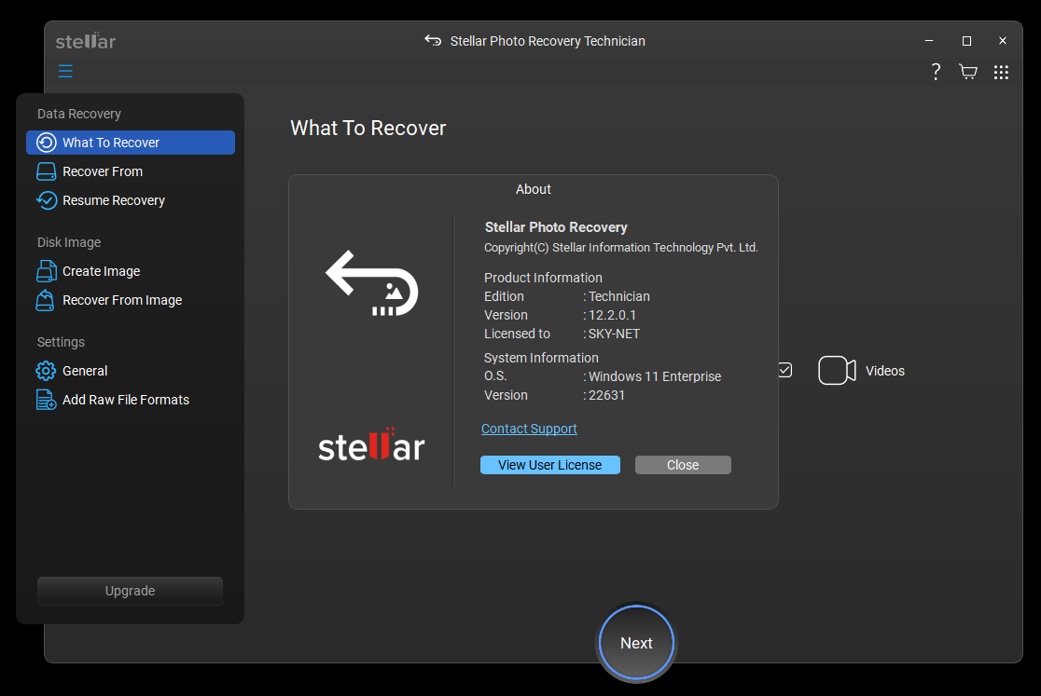Click the Technician edition value
1041x696 pixels.
pos(618,296)
